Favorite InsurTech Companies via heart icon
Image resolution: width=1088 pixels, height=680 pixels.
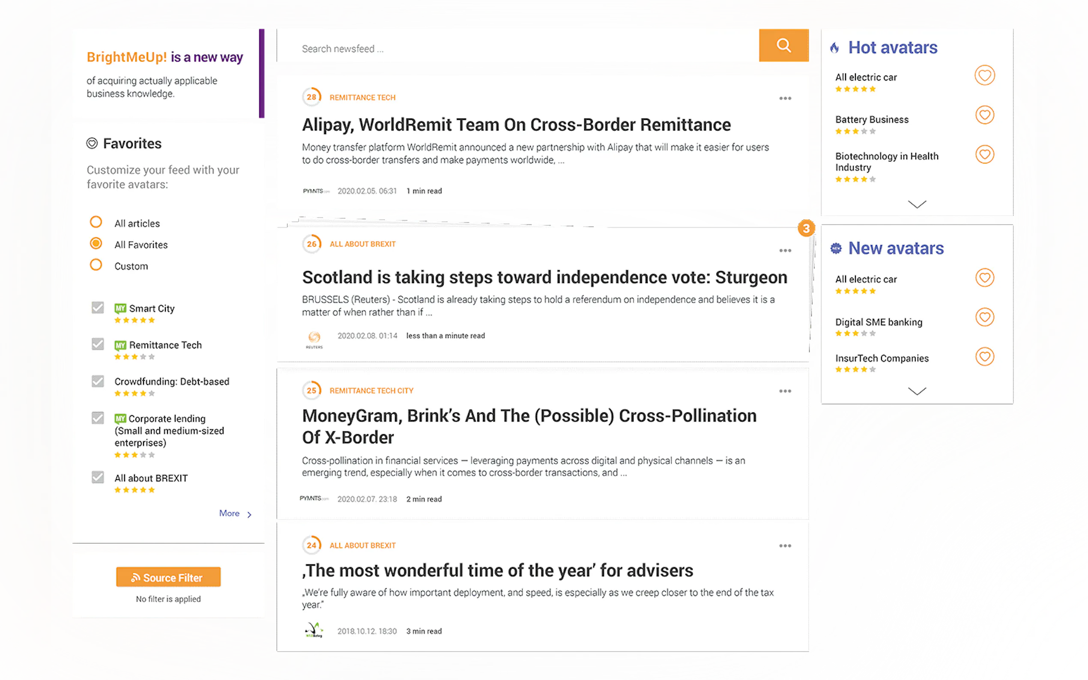[x=984, y=357]
